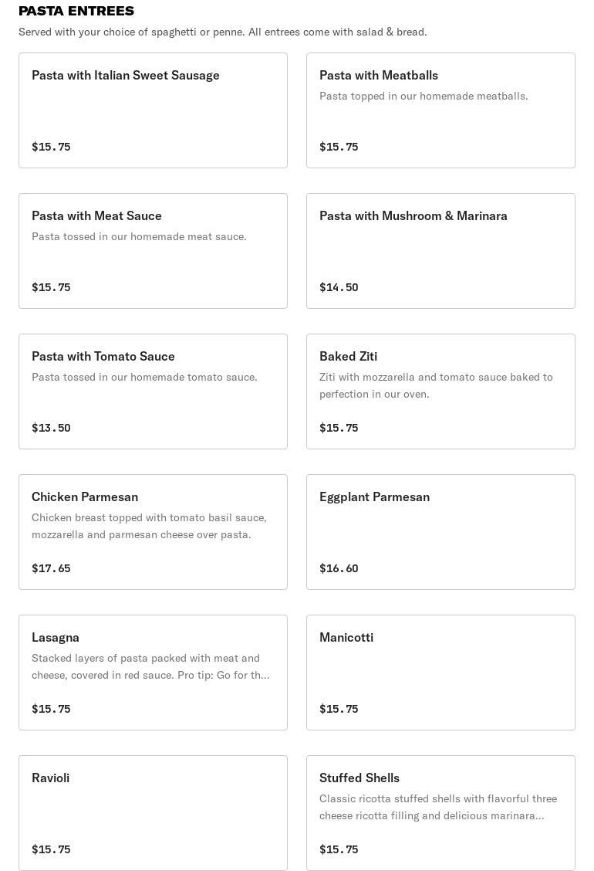Open the Chicken Parmesan entree title
594x871 pixels.
coord(85,497)
